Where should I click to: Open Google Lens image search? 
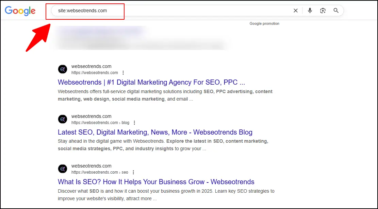coord(323,11)
